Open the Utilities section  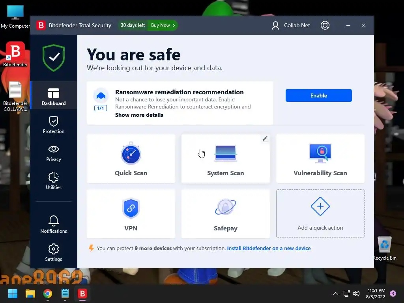point(54,181)
